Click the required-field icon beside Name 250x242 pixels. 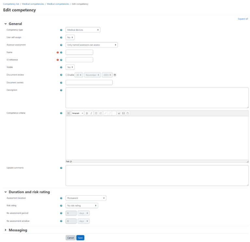(58, 52)
